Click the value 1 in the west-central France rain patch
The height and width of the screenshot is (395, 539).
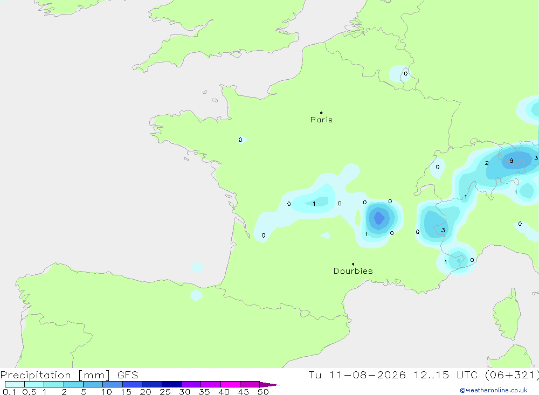pyautogui.click(x=314, y=204)
